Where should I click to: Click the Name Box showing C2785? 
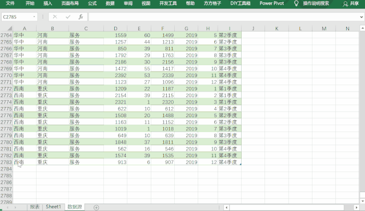click(x=17, y=17)
